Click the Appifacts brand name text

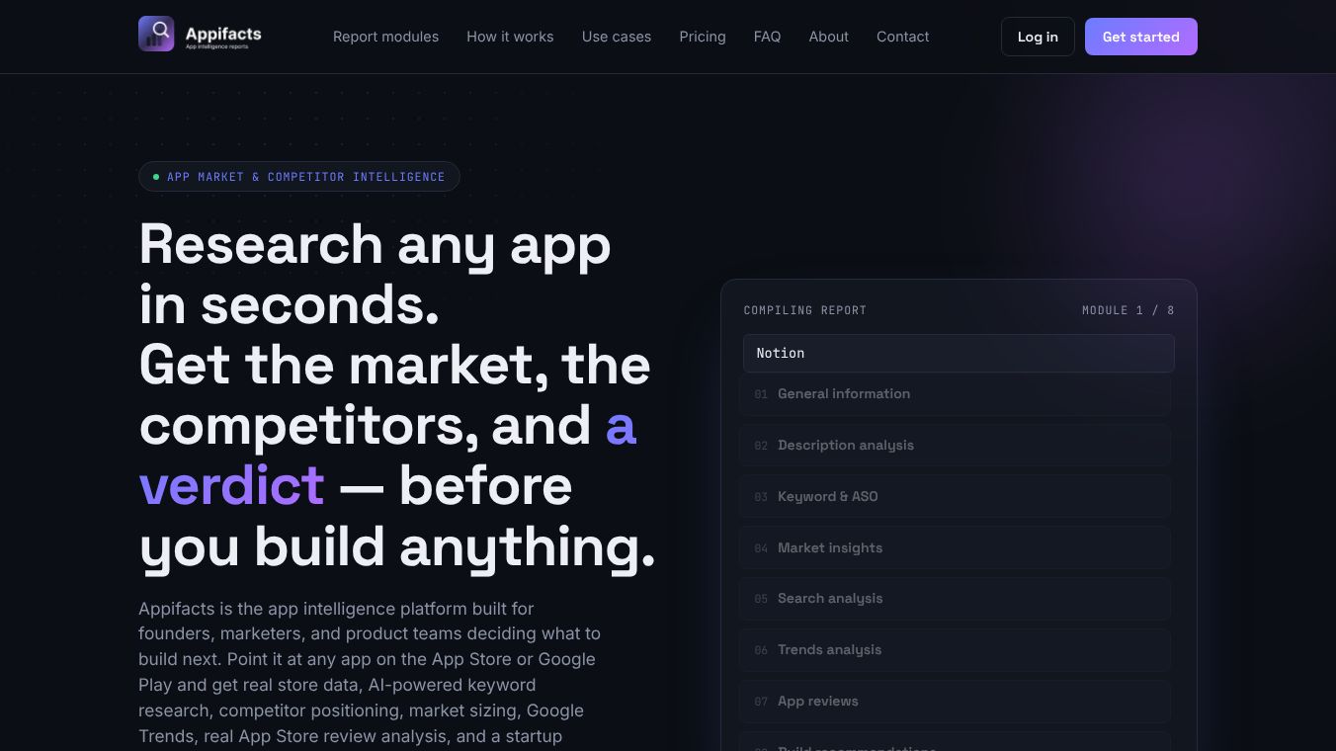pyautogui.click(x=223, y=34)
